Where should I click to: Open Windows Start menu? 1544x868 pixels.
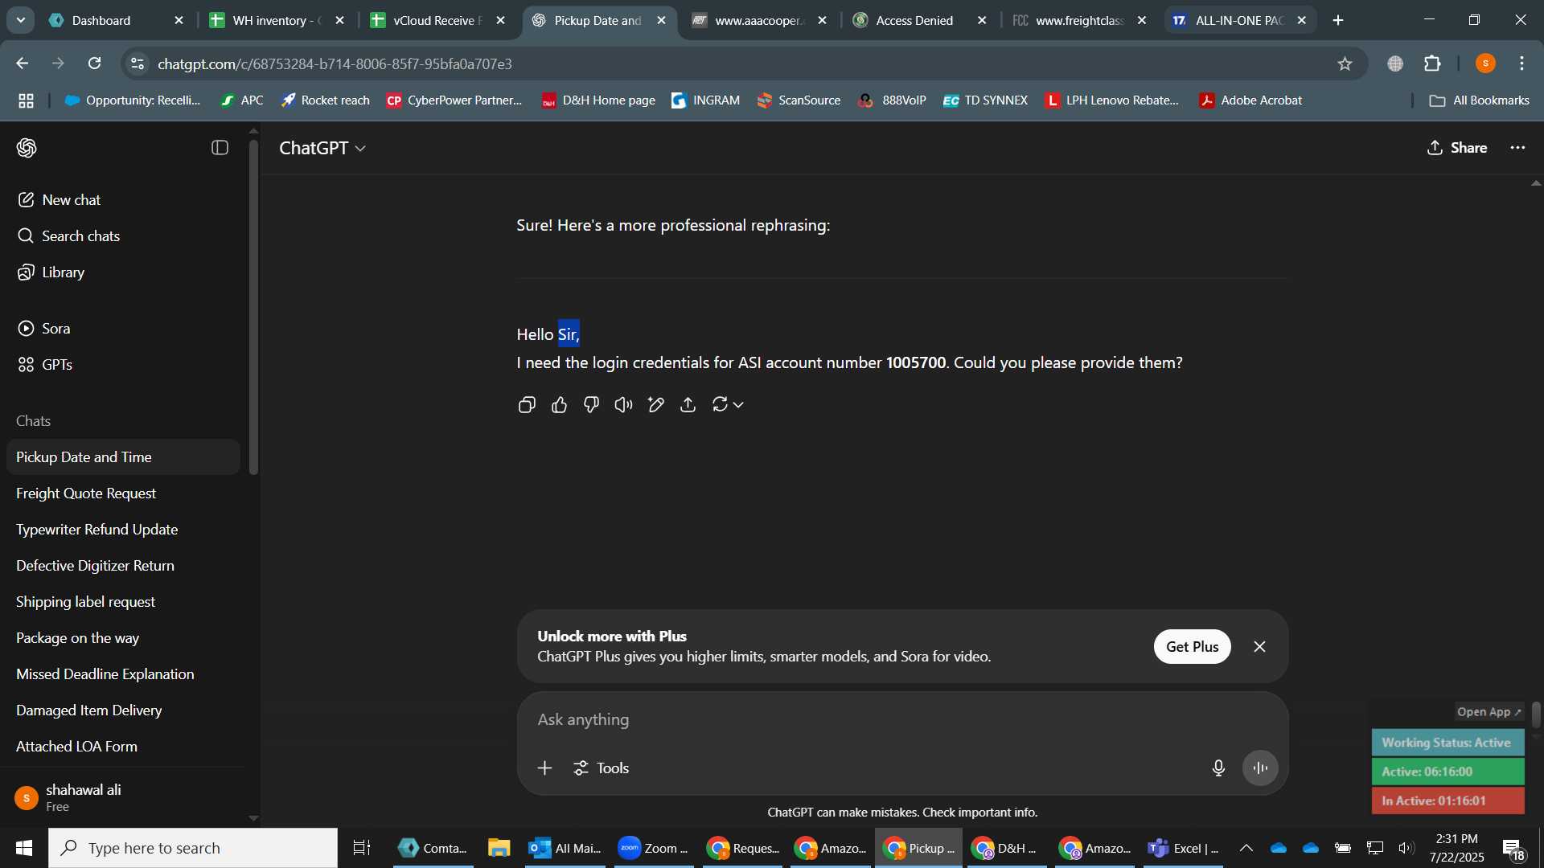[x=23, y=849]
